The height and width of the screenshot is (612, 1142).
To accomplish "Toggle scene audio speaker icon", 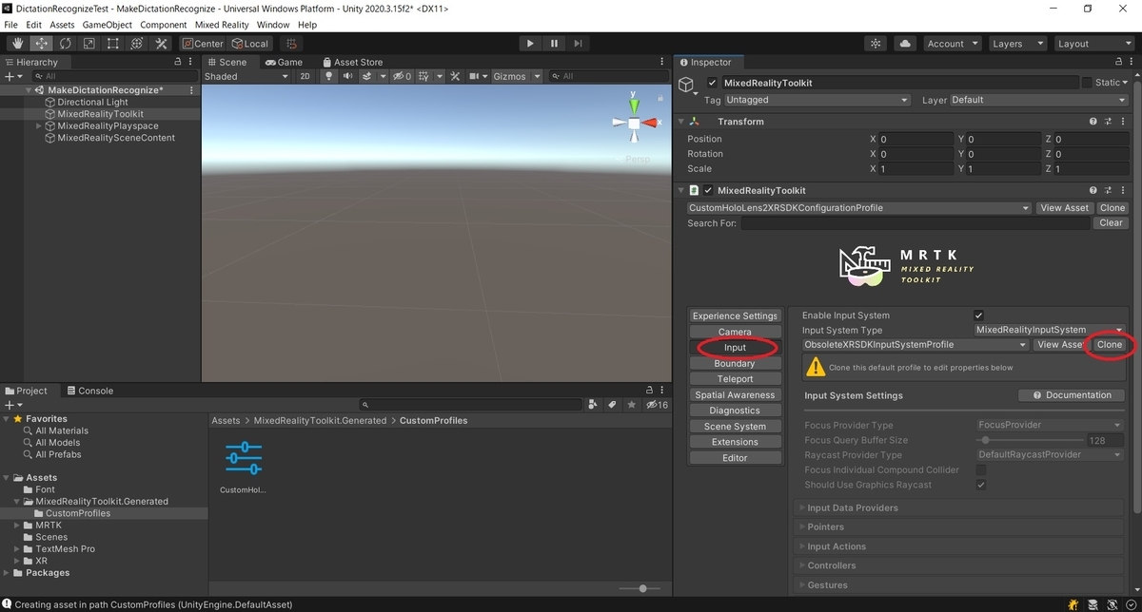I will point(347,76).
